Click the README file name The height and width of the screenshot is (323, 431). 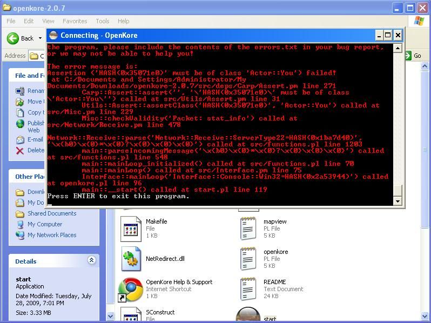pos(275,282)
